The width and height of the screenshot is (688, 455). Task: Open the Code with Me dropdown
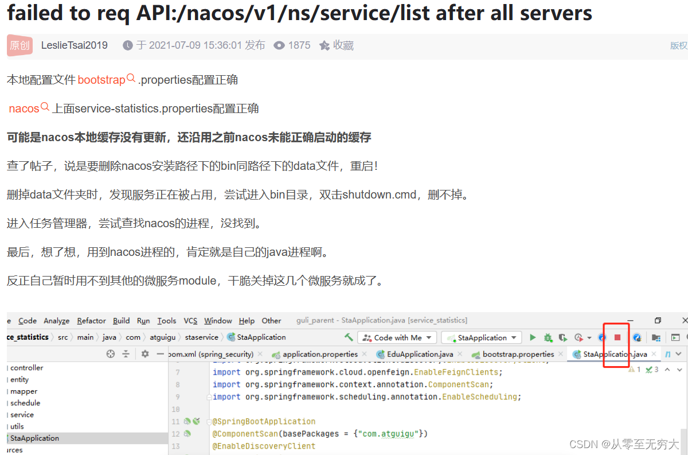tap(397, 337)
